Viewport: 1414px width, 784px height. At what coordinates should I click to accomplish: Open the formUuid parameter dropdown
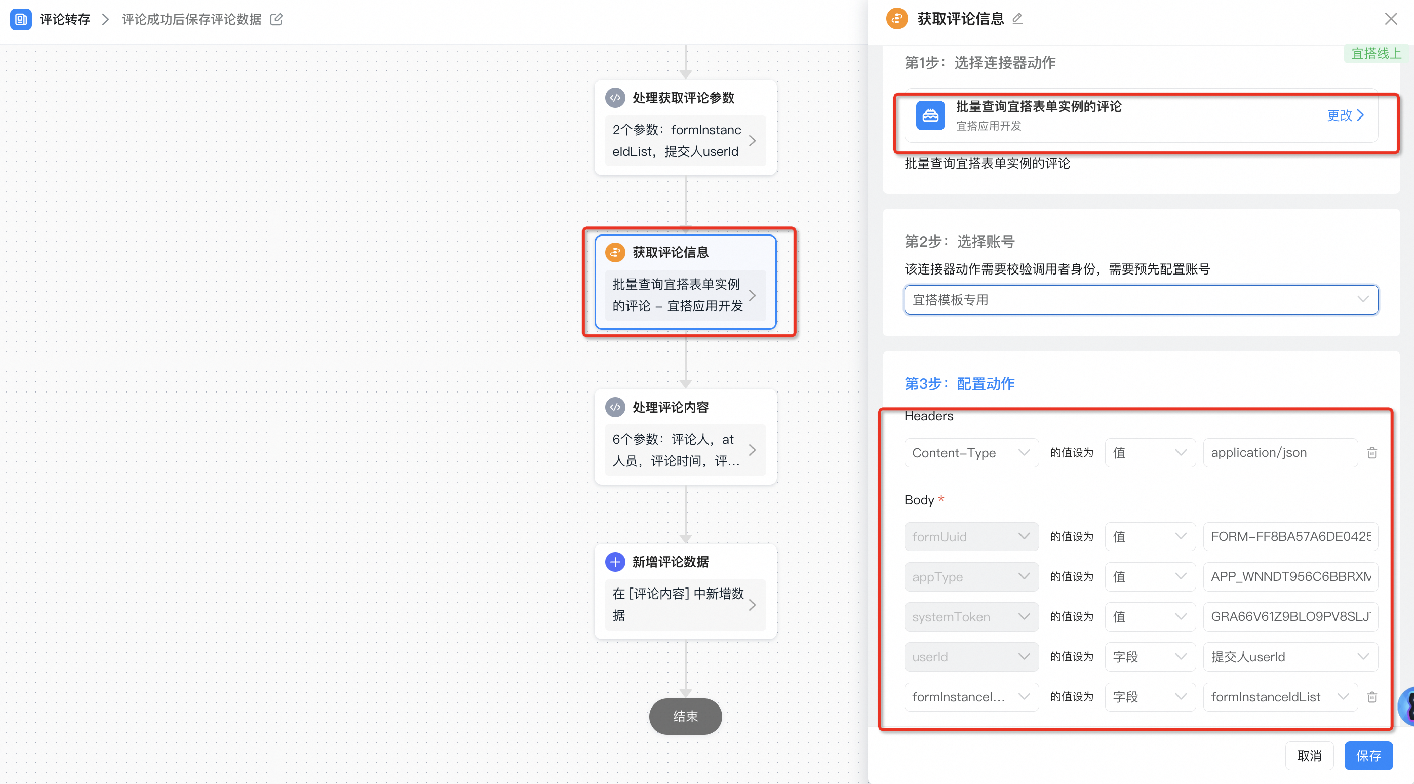point(971,536)
